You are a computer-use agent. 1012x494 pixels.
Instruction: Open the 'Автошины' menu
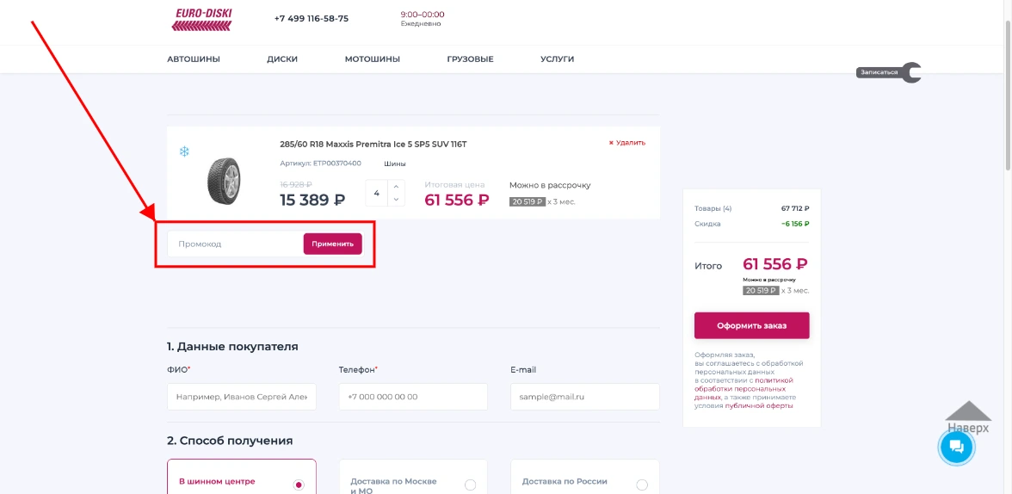(x=194, y=59)
